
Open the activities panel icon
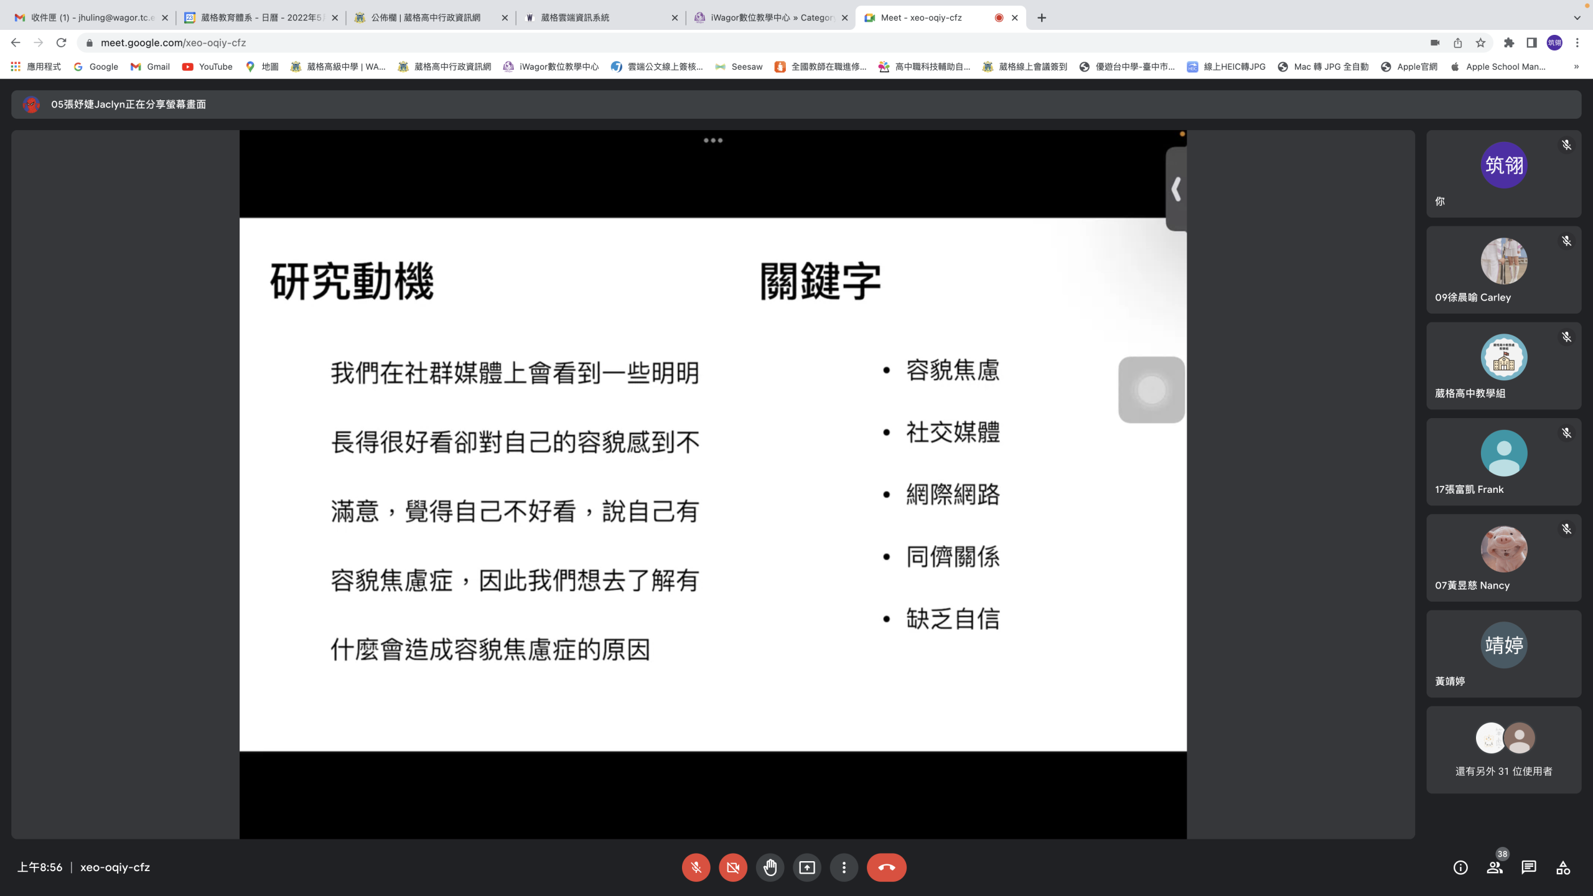click(1563, 867)
